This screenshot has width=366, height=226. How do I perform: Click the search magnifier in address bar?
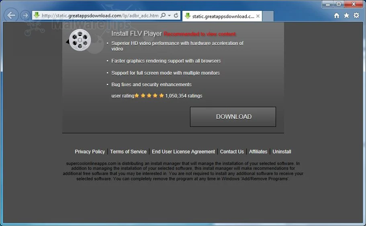pos(163,15)
